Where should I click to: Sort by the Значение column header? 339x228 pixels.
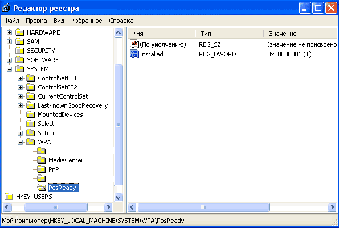tap(300, 34)
